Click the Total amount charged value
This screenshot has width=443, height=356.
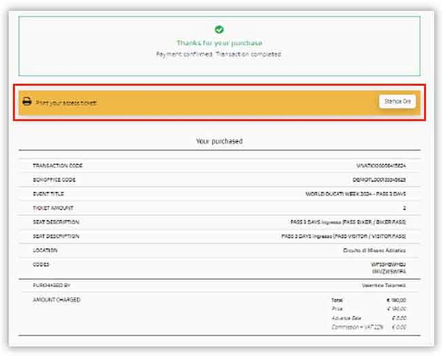[396, 300]
